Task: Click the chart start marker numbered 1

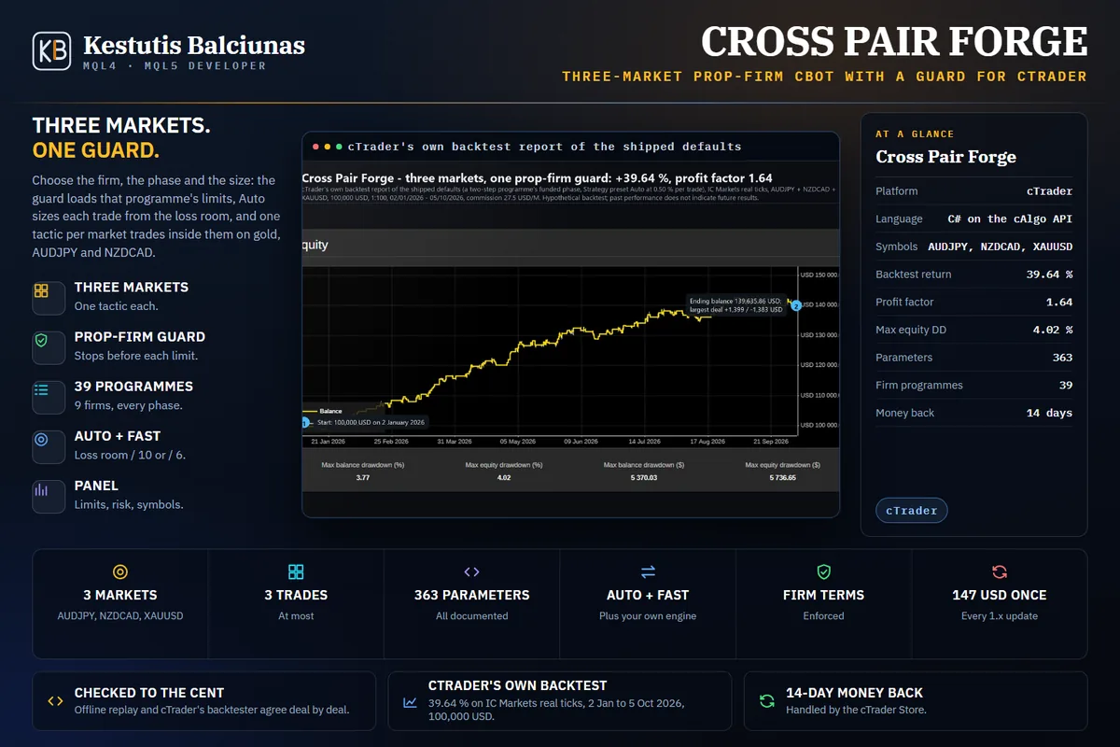Action: click(x=305, y=423)
